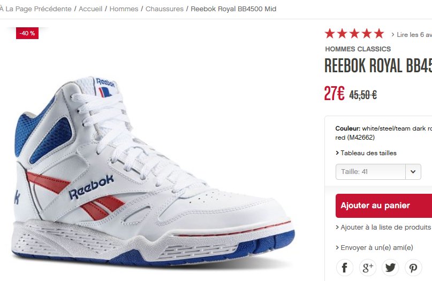432x281 pixels.
Task: Expand Tableau des tailles size chart
Action: 368,153
